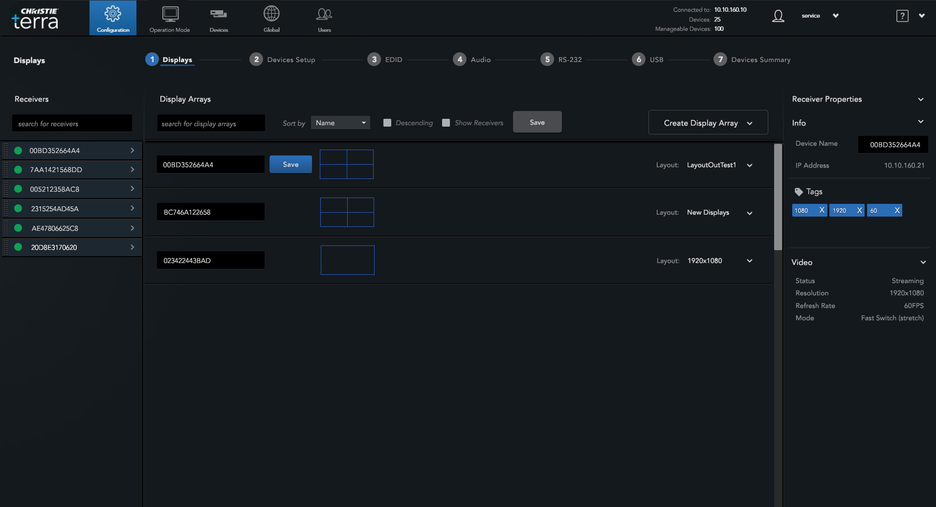Screen dimensions: 936x507
Task: Open the Configuration settings page
Action: [x=113, y=18]
